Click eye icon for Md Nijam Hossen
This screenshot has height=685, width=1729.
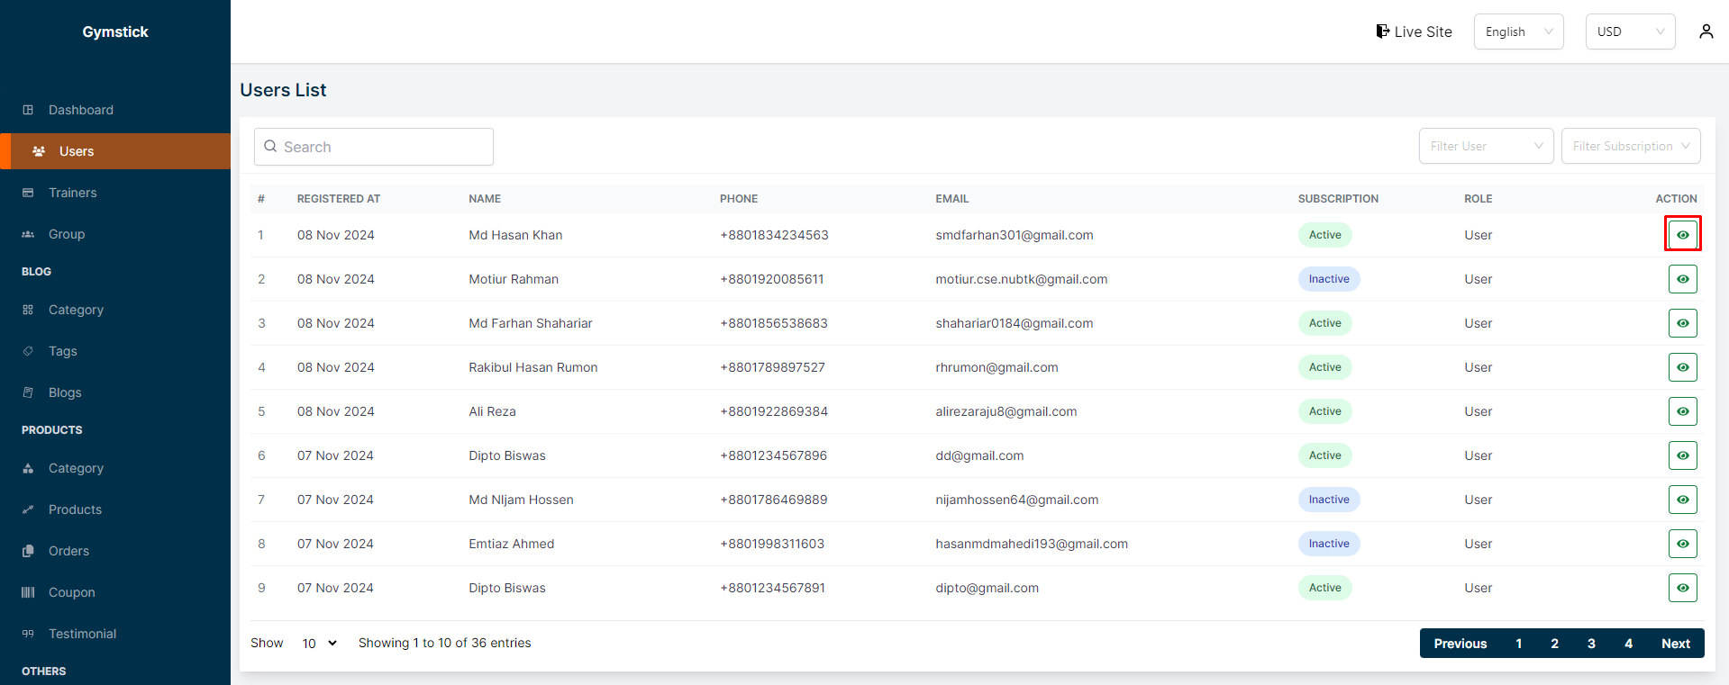click(x=1682, y=500)
